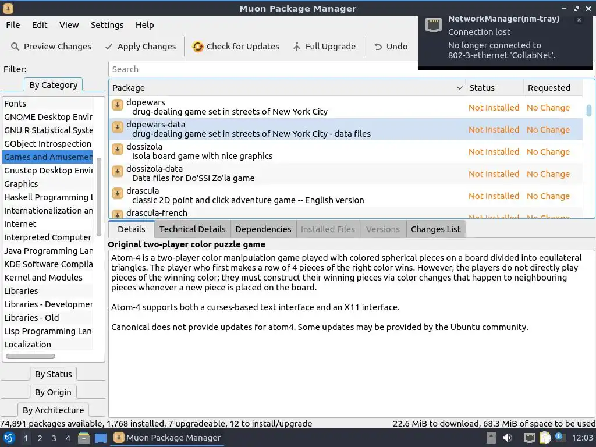This screenshot has height=447, width=596.
Task: Click the dossizola package icon
Action: click(118, 149)
